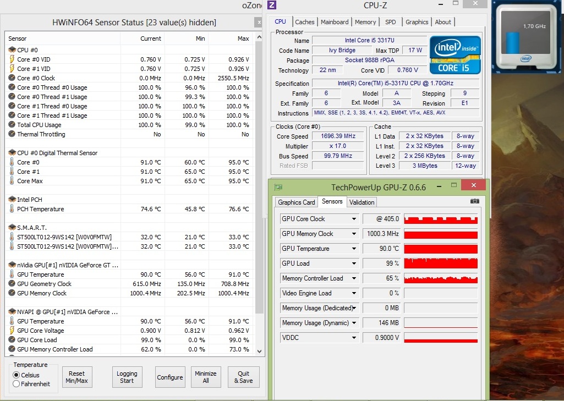Click the first ST500LT012-9WS142 [W0V0FMTW] row

tap(129, 237)
